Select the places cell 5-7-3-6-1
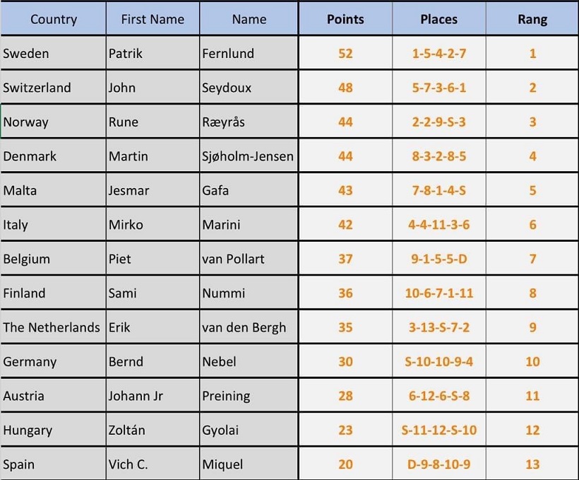The image size is (579, 480). coord(438,88)
